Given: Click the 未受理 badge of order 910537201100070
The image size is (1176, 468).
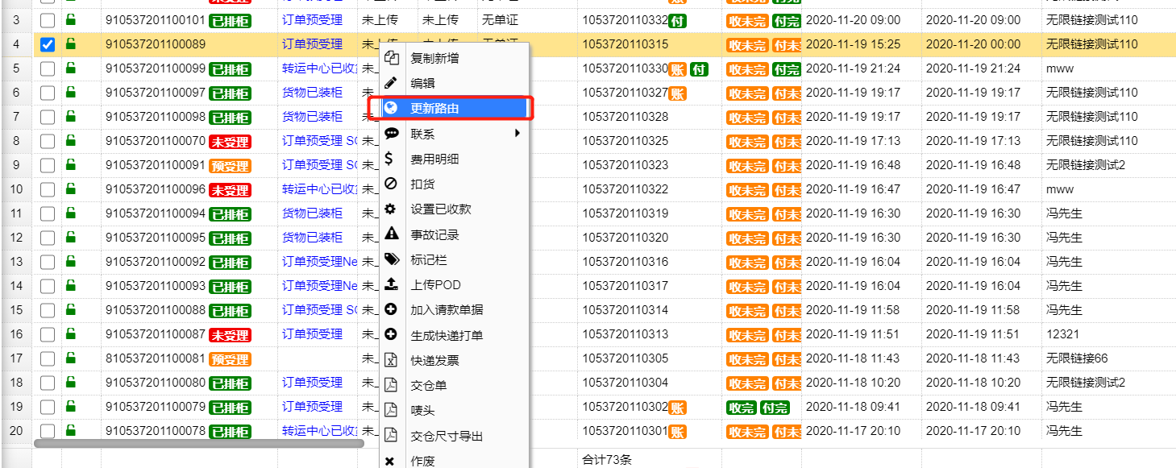Looking at the screenshot, I should pyautogui.click(x=230, y=141).
